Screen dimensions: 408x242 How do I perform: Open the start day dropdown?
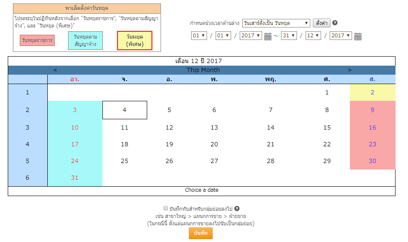point(199,36)
